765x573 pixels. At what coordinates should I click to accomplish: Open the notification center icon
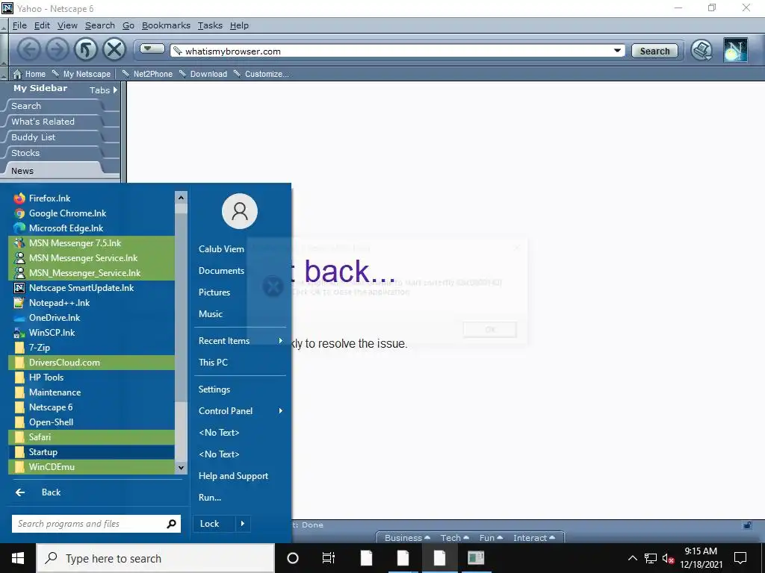740,558
